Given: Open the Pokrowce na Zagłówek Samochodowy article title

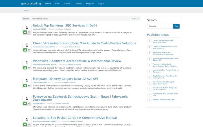Looking at the screenshot, I should tap(80, 98).
